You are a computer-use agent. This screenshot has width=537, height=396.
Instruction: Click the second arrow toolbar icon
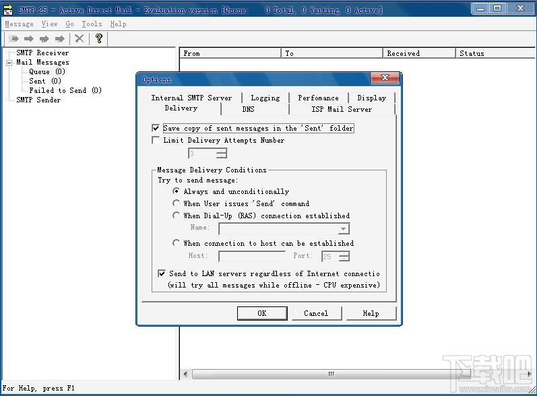[29, 38]
